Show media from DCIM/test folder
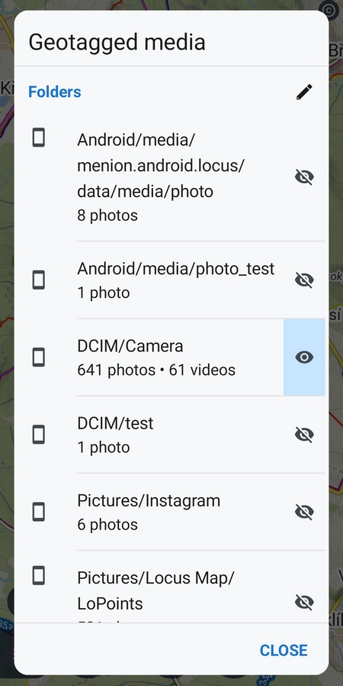Screen dimensions: 343x686 (x=304, y=435)
